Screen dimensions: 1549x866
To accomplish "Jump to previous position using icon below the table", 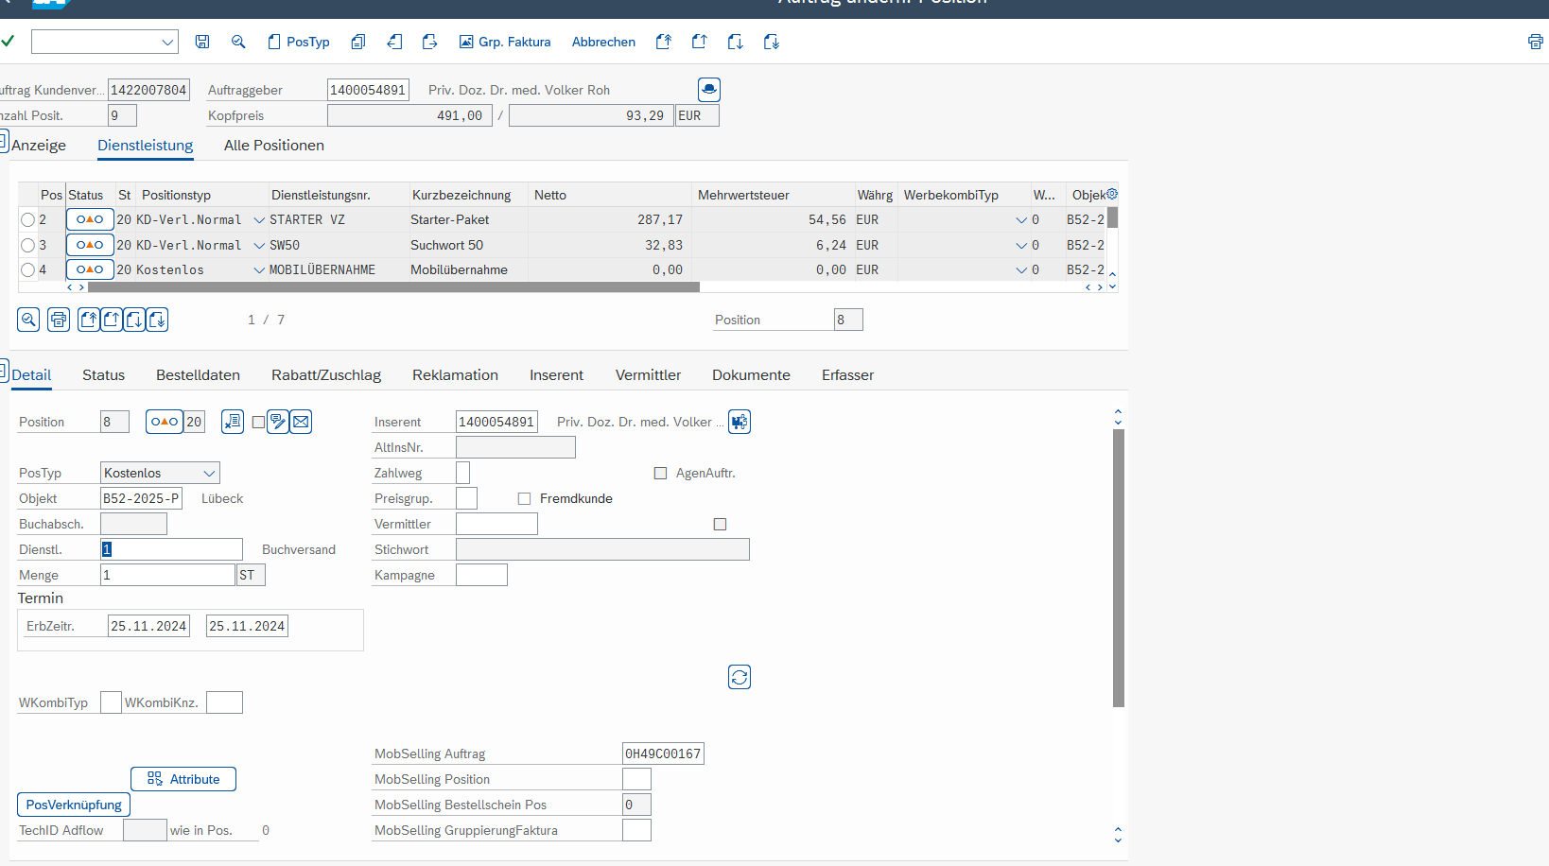I will coord(112,320).
